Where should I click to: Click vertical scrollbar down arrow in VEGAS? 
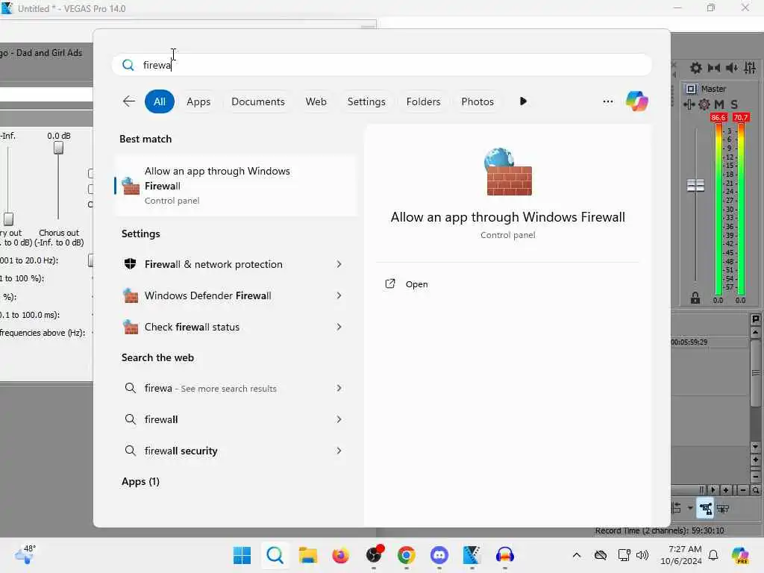[755, 447]
